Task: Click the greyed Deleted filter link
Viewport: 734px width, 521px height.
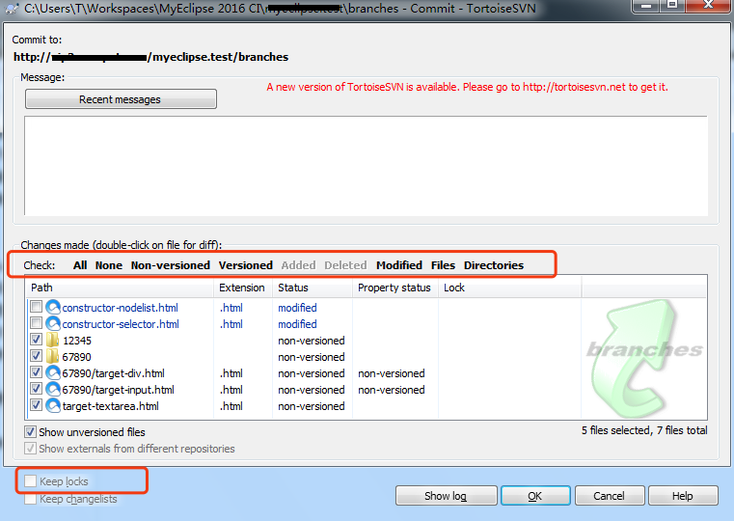Action: pos(346,265)
